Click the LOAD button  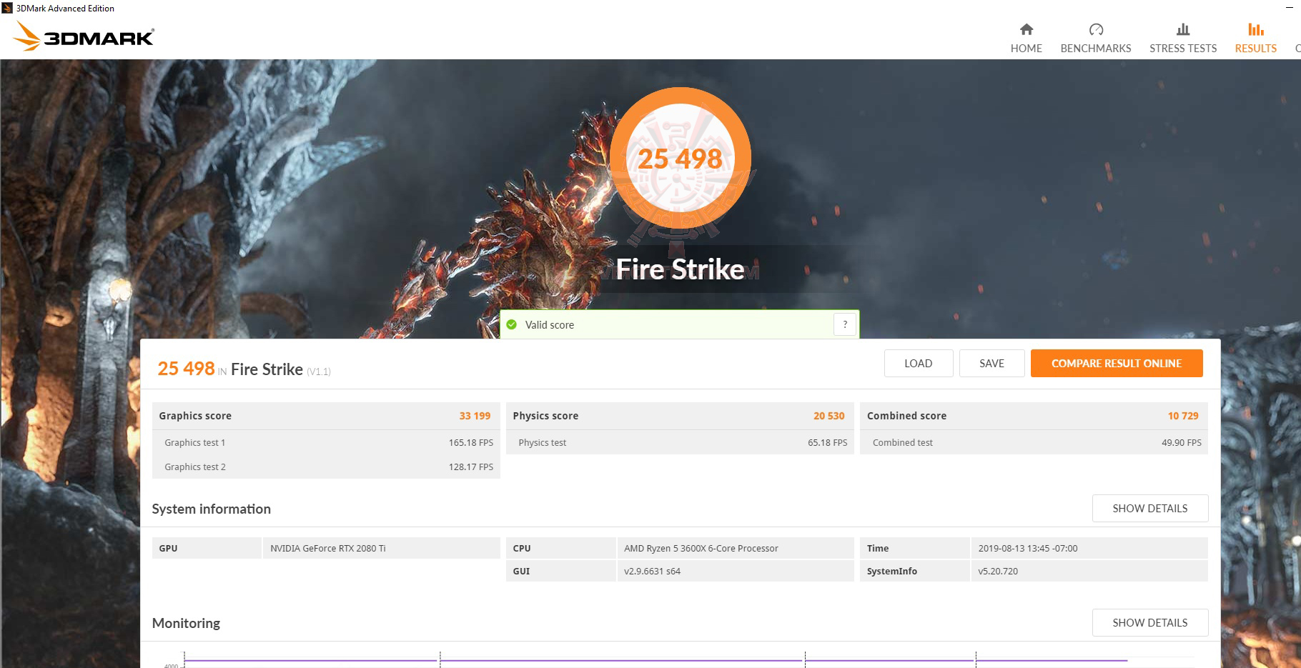(x=918, y=363)
